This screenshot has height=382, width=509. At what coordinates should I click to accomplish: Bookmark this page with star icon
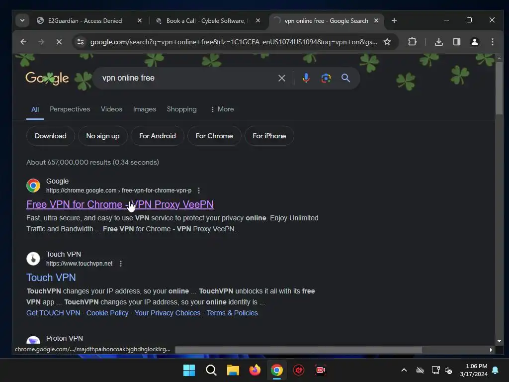387,42
